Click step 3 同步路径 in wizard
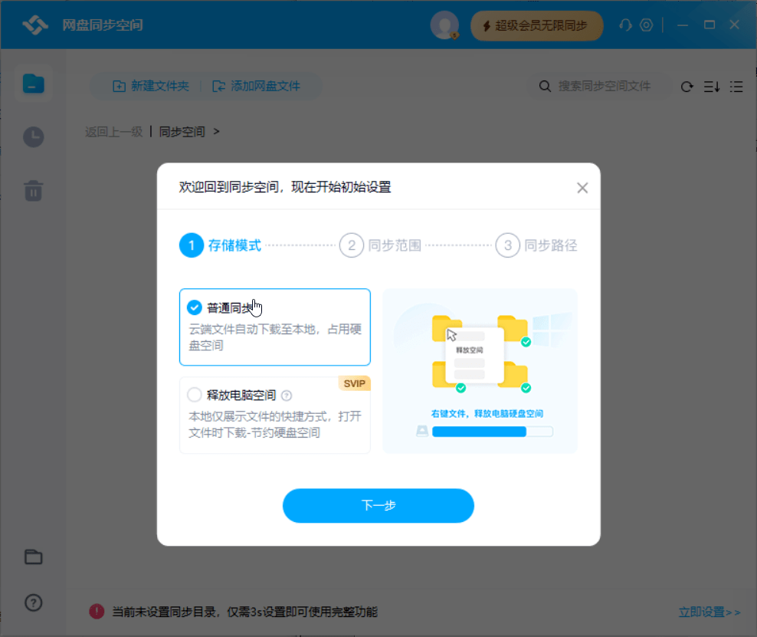The width and height of the screenshot is (757, 637). coord(536,245)
